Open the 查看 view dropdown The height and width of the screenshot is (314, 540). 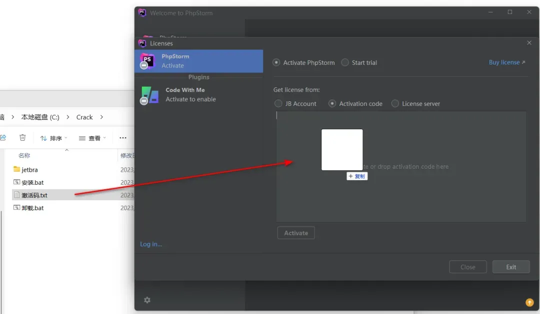pos(92,138)
